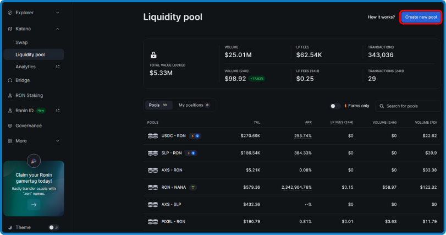
Task: Click the $62.54K LP fees value
Action: tap(309, 55)
